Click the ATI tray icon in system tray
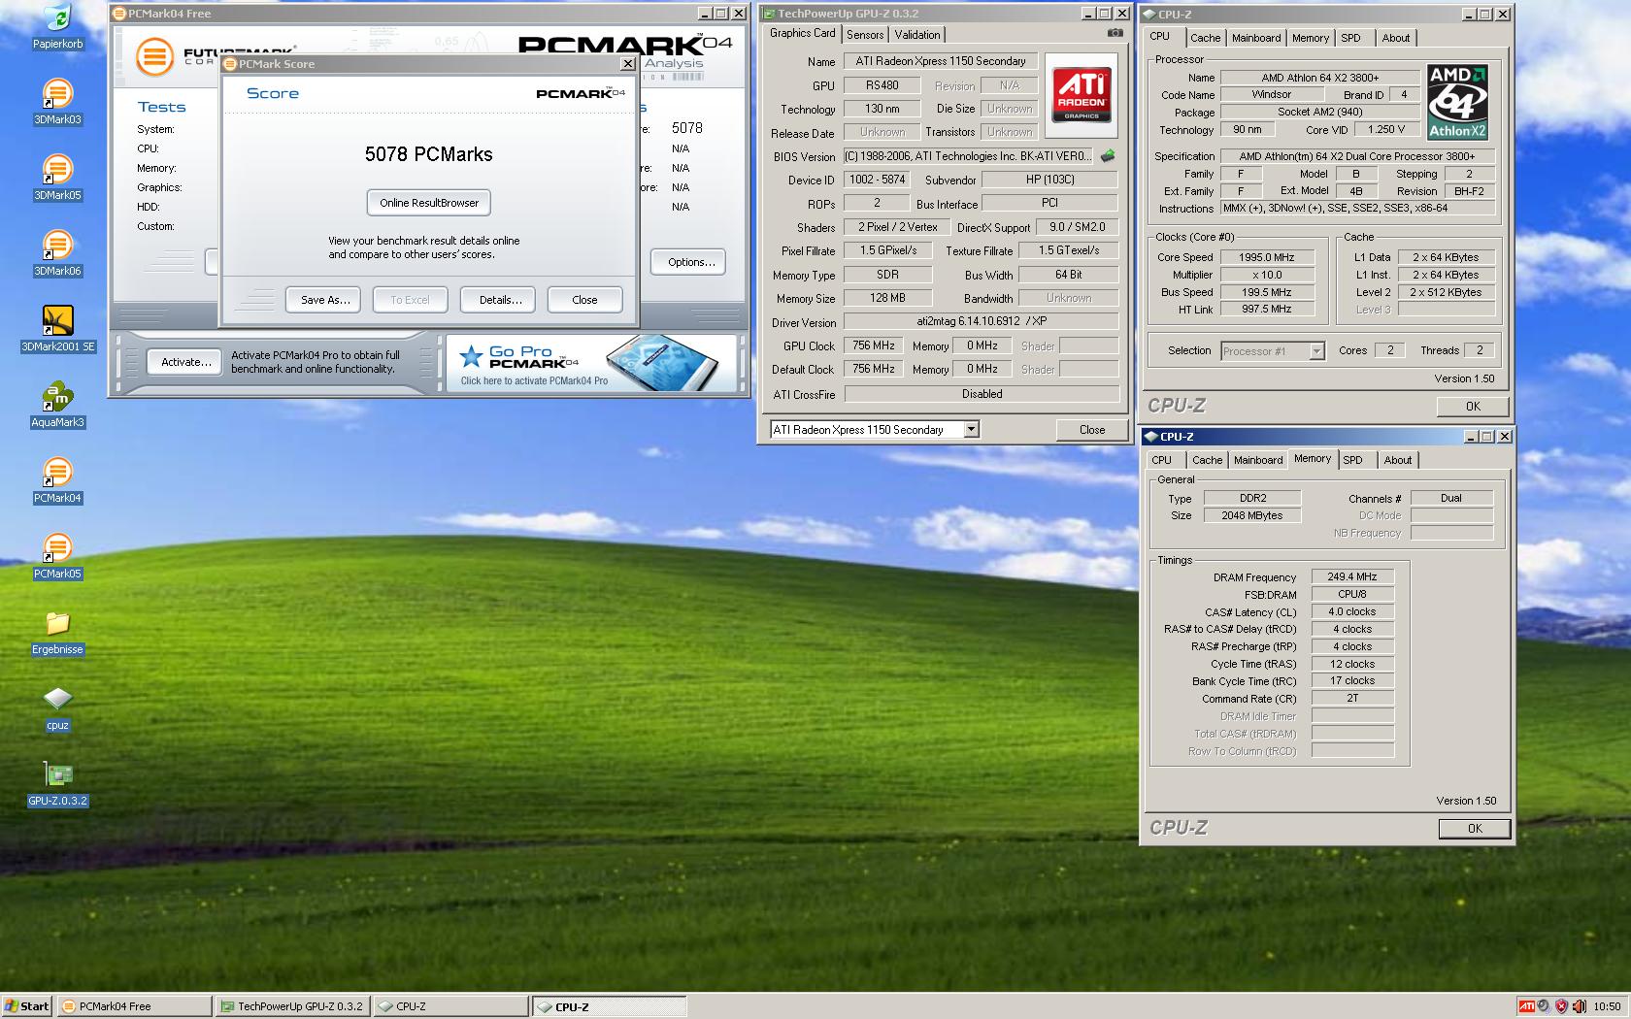 click(x=1526, y=1006)
